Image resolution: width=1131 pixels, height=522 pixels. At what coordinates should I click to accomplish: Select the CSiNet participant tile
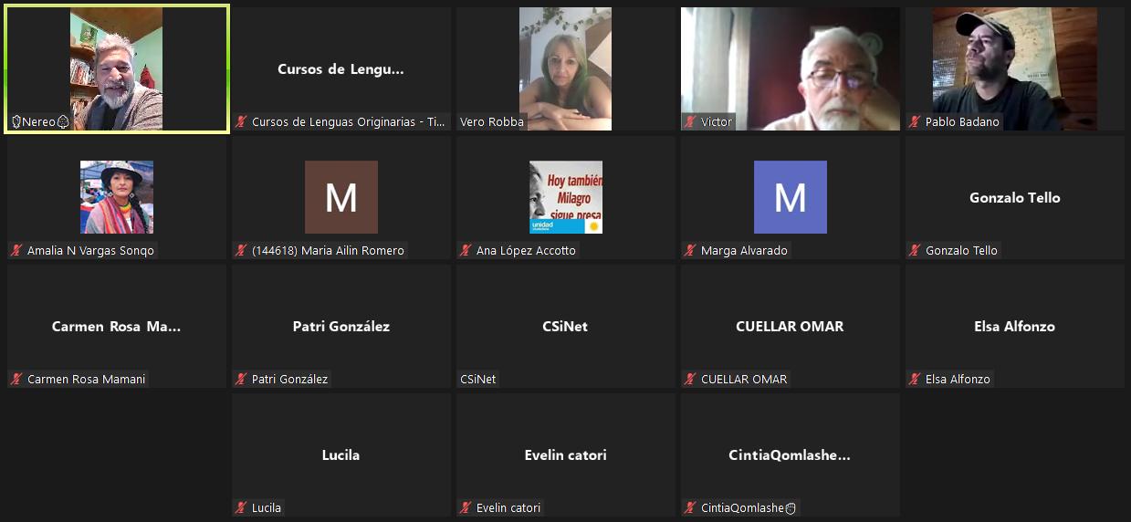click(565, 326)
